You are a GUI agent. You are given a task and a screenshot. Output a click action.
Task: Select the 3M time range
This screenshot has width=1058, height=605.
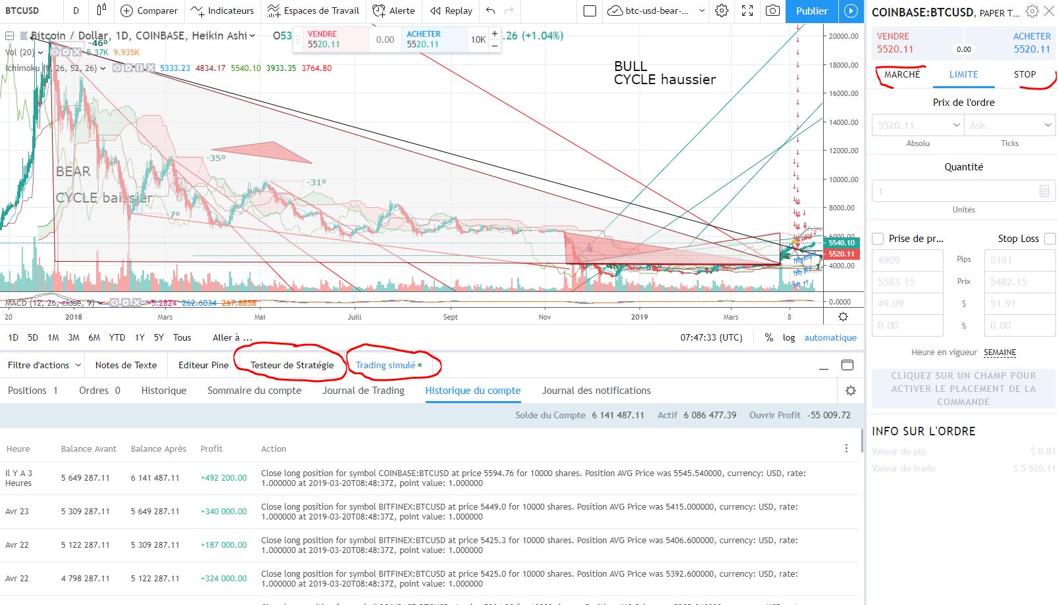tap(74, 337)
